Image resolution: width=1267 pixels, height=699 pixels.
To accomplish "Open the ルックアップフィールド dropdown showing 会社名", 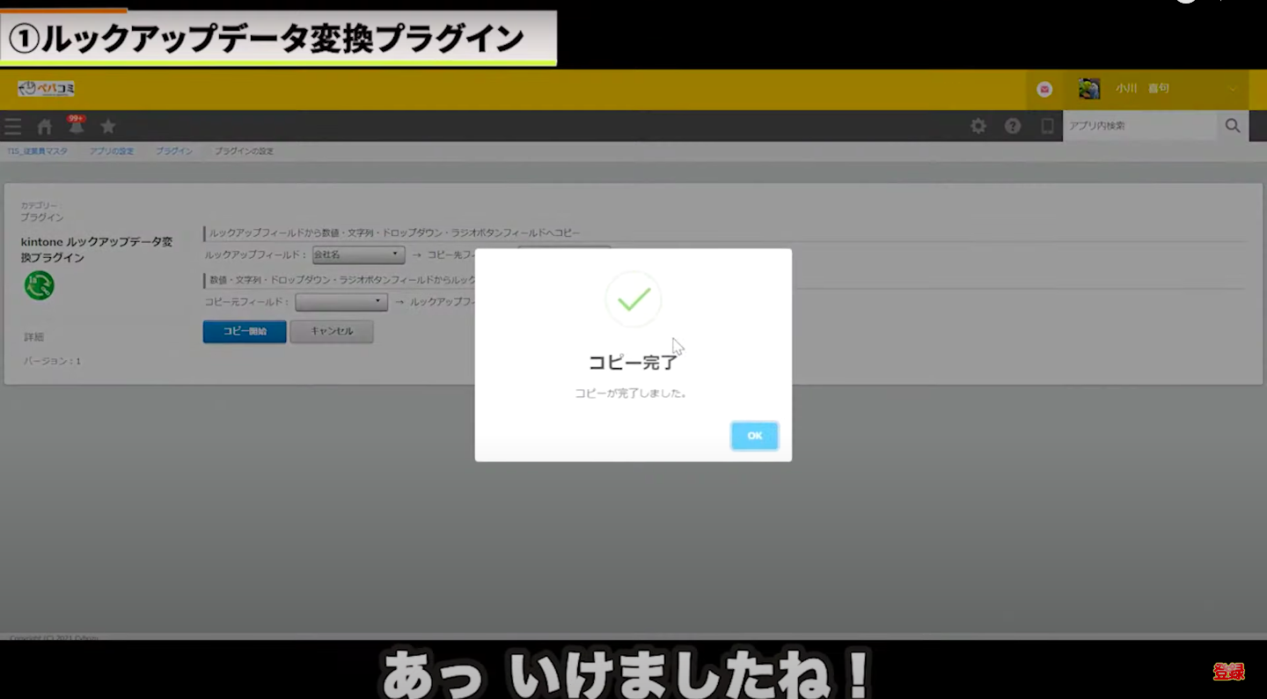I will click(x=359, y=255).
